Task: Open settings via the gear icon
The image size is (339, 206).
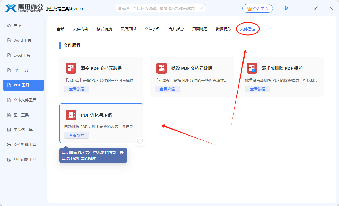Action: pyautogui.click(x=286, y=8)
